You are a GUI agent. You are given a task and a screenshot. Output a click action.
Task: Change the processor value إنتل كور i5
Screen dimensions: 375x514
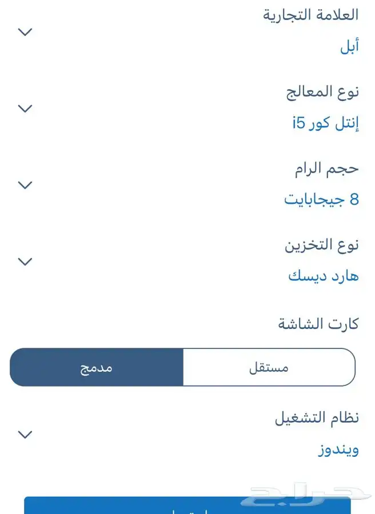click(x=325, y=123)
